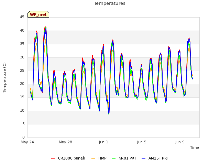Click the Jun 5 x-axis label
The image size is (220, 165).
pos(142,142)
